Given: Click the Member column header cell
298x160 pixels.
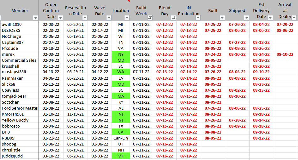Looking at the screenshot, I should (x=20, y=10).
